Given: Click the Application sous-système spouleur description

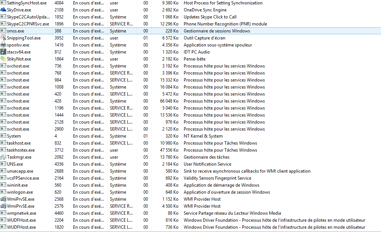Looking at the screenshot, I should [x=218, y=45].
